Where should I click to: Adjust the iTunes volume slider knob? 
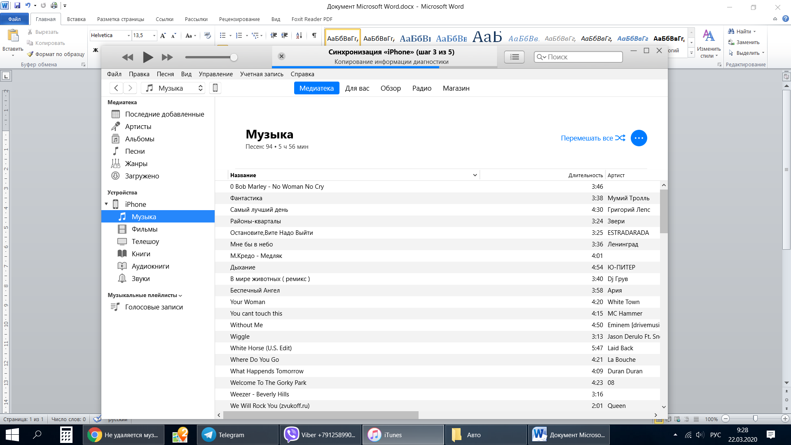234,57
